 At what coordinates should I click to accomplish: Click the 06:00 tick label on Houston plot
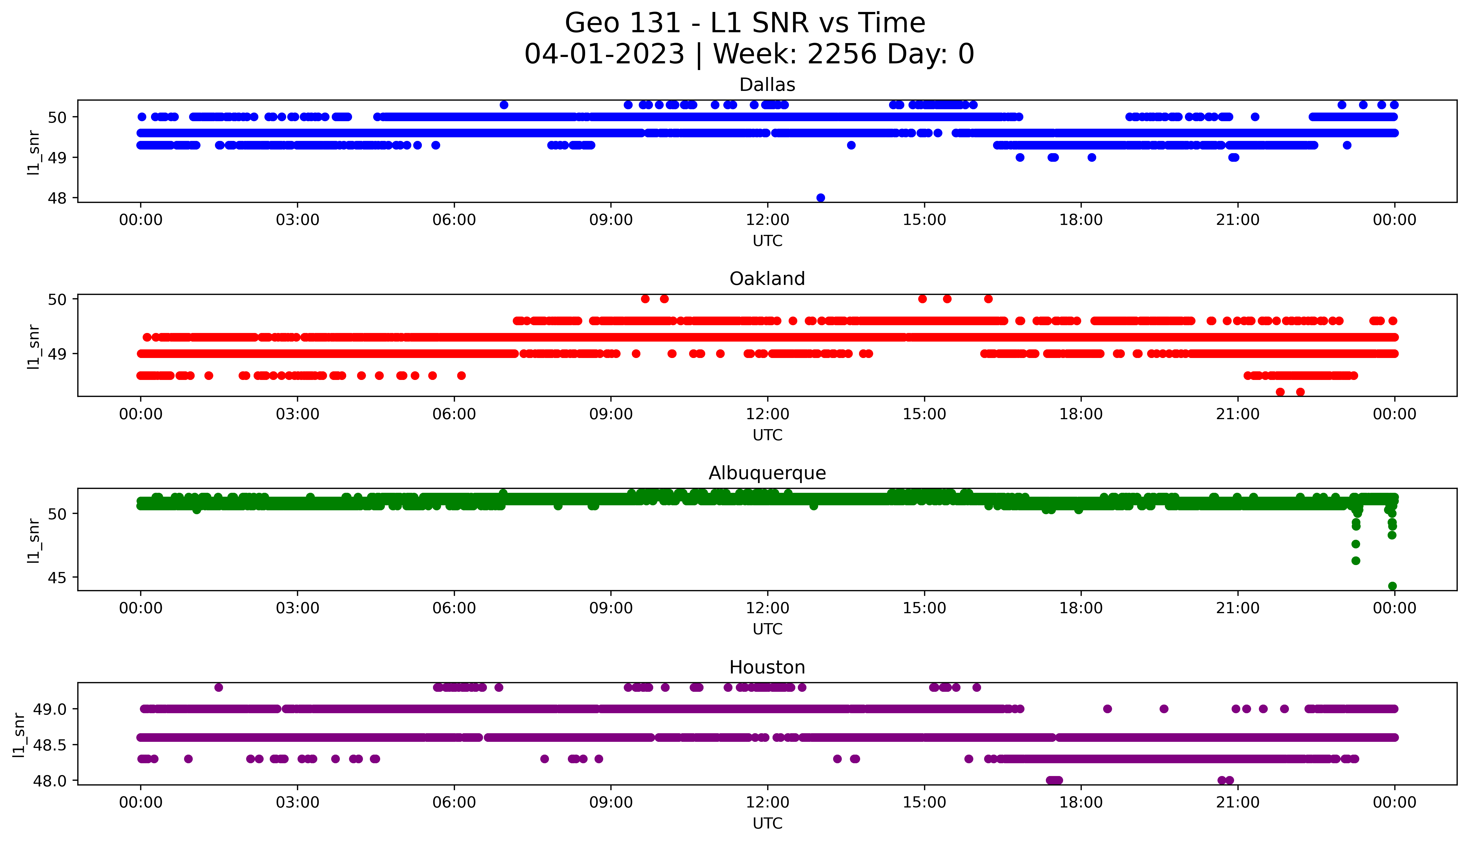pyautogui.click(x=455, y=803)
